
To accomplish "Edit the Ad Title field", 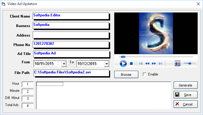I will [71, 54].
